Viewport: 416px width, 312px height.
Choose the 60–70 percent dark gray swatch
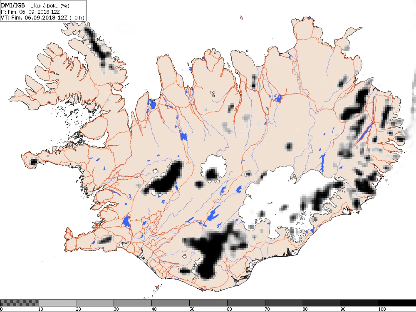pos(246,303)
